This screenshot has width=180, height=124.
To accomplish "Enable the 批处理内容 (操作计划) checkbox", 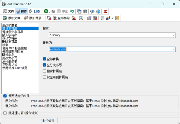I will point(5,113).
